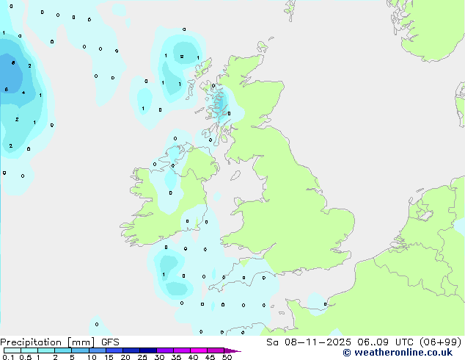The image size is (465, 360).
Task: Select the 45–50 mm legend color swatch
Action: coord(216,350)
